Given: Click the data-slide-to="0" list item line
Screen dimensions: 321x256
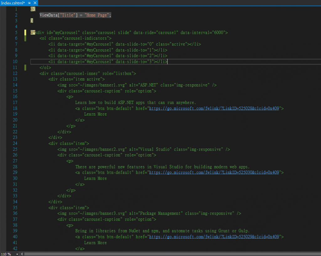Looking at the screenshot, I should point(124,44).
